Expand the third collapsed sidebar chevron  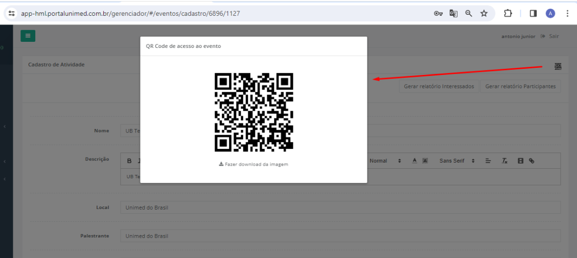[x=5, y=179]
